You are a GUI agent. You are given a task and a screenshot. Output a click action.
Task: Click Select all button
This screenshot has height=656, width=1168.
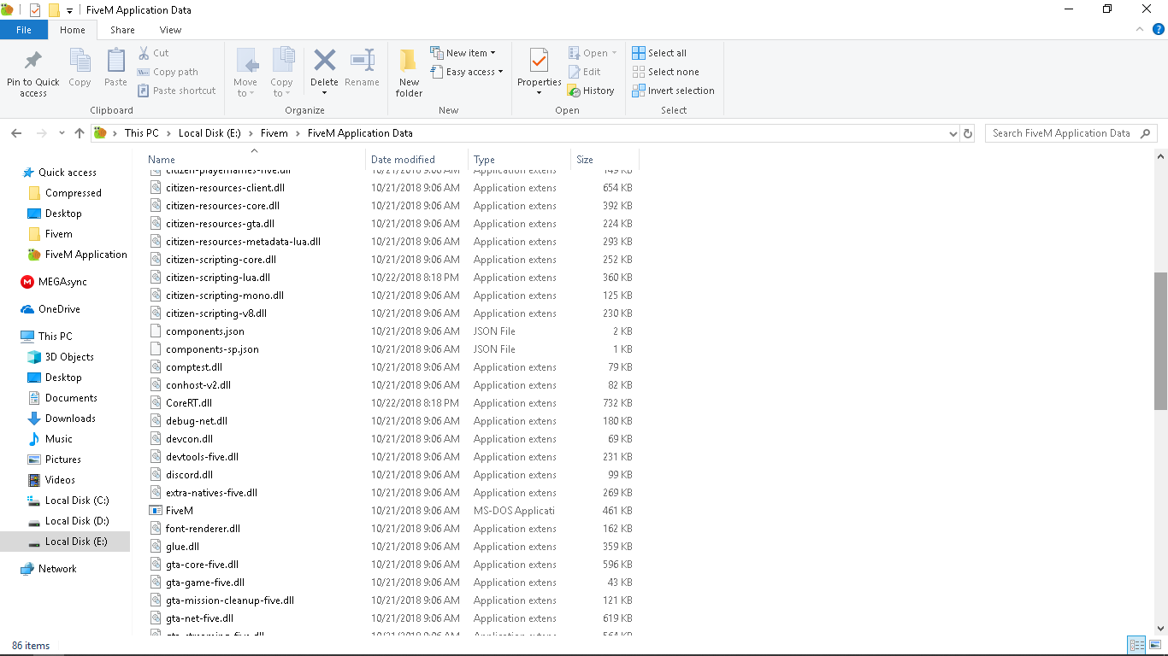659,53
